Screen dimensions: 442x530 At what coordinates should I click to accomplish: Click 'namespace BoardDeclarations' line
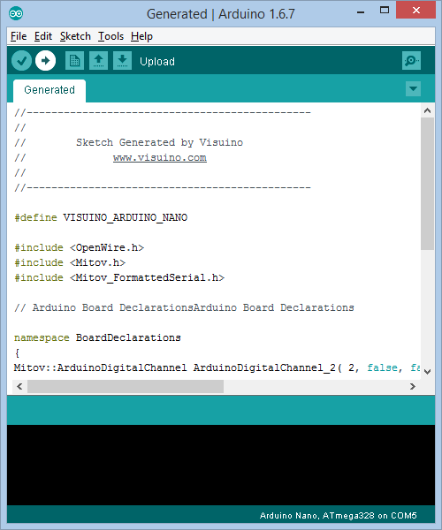(x=97, y=337)
